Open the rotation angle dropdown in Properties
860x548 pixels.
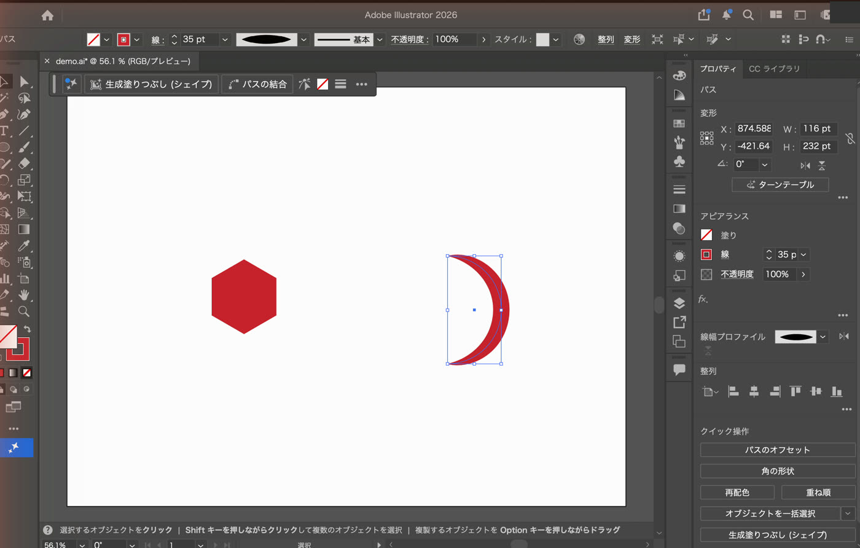point(765,165)
